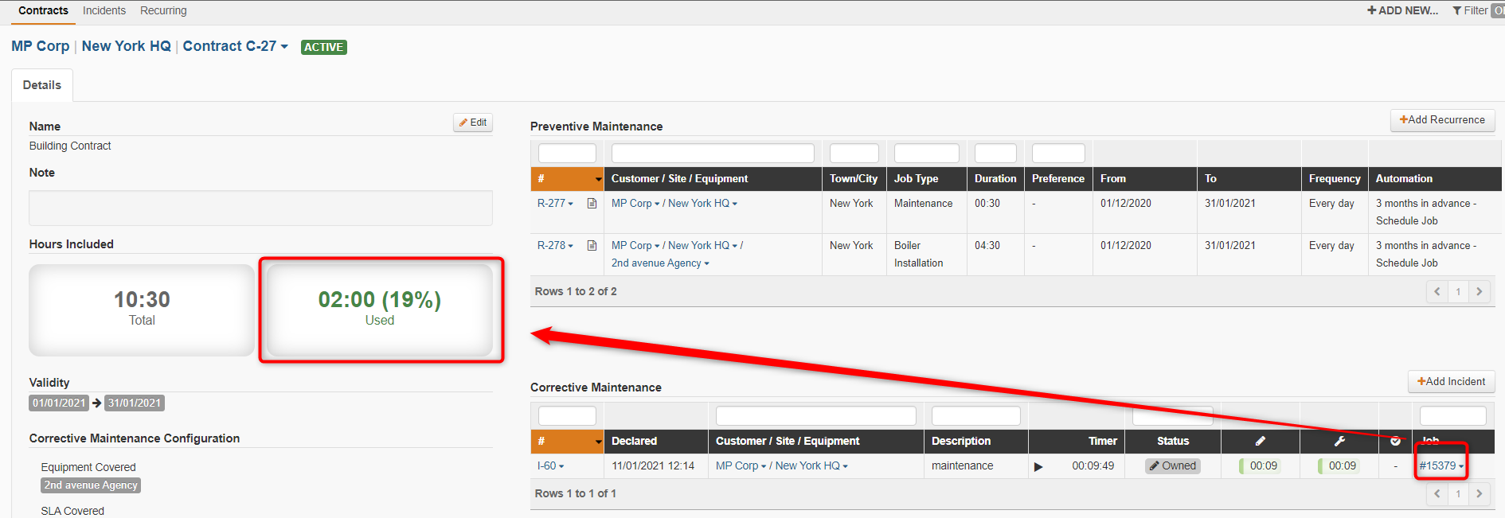Go to next page of Preventive Maintenance
Viewport: 1505px width, 518px height.
point(1480,292)
